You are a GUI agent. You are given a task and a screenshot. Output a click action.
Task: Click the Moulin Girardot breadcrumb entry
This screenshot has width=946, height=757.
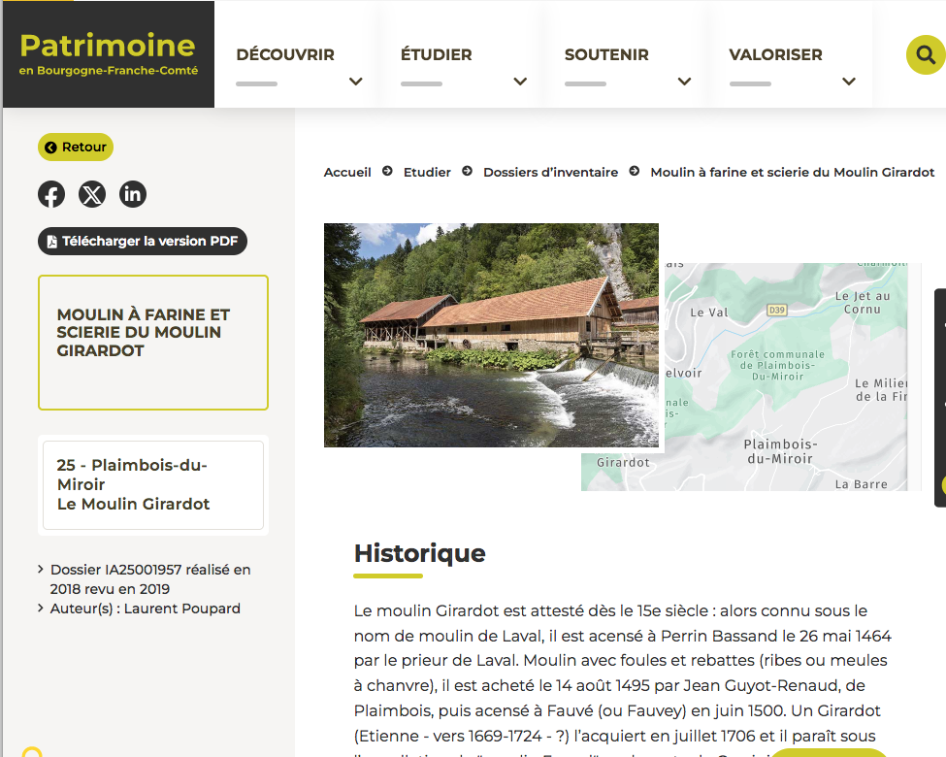point(792,172)
